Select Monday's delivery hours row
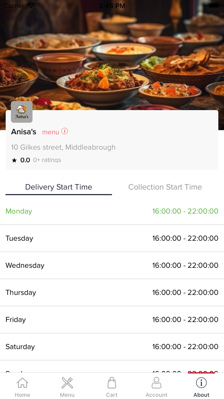The width and height of the screenshot is (224, 399). tap(112, 211)
